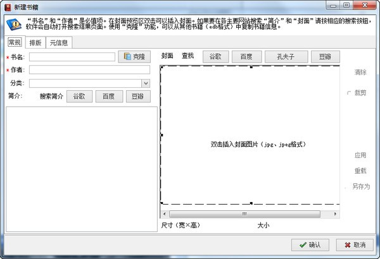Click the 重载 reload button
This screenshot has height=259, width=380.
pos(360,171)
